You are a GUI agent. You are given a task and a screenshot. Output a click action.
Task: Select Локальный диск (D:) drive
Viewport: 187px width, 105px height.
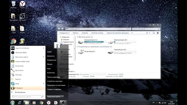122,42
